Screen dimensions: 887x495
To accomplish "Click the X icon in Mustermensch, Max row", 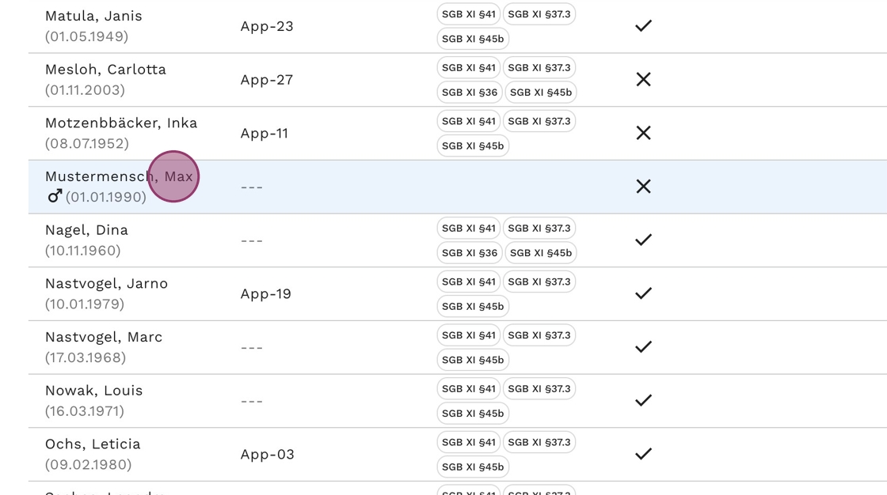I will click(643, 187).
